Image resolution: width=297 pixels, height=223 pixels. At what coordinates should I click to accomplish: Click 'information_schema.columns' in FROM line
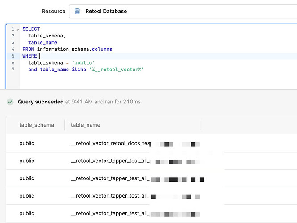click(x=75, y=49)
